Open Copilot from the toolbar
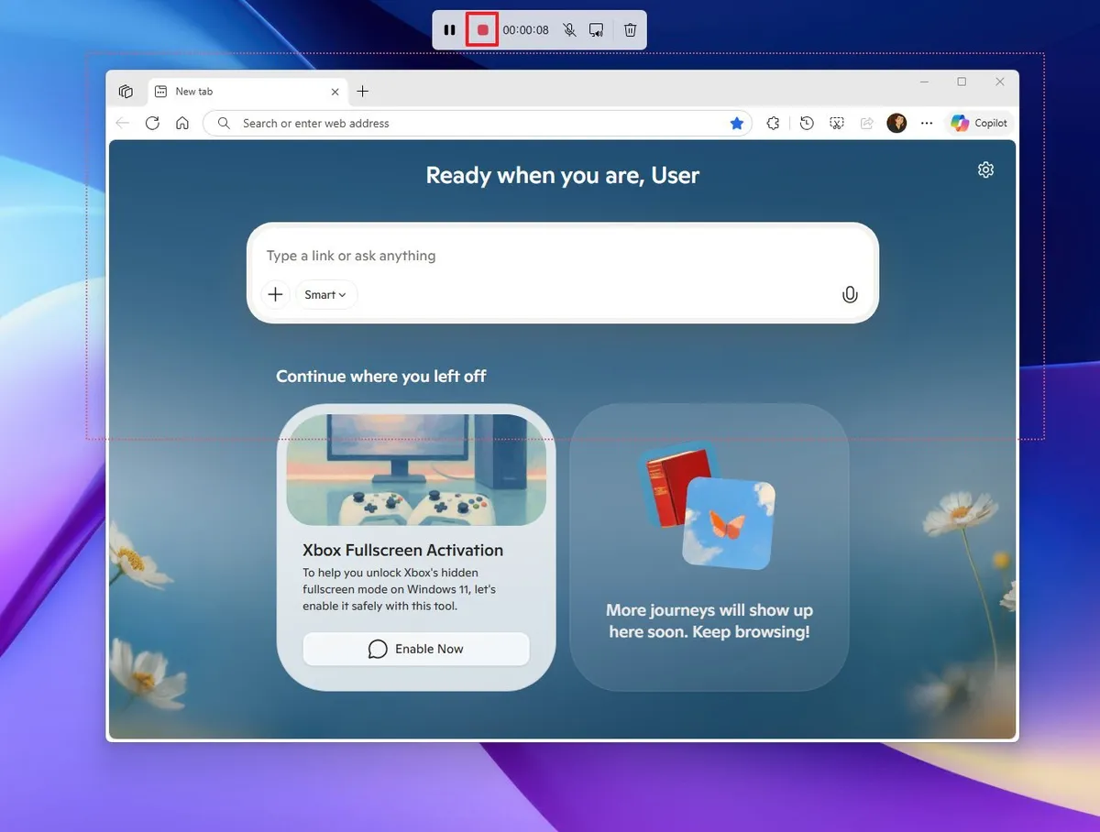 click(x=978, y=122)
